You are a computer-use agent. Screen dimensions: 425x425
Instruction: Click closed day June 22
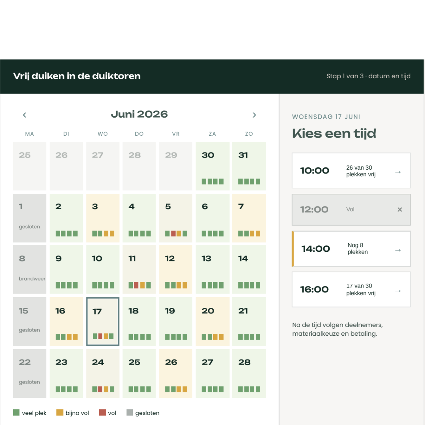pyautogui.click(x=30, y=373)
